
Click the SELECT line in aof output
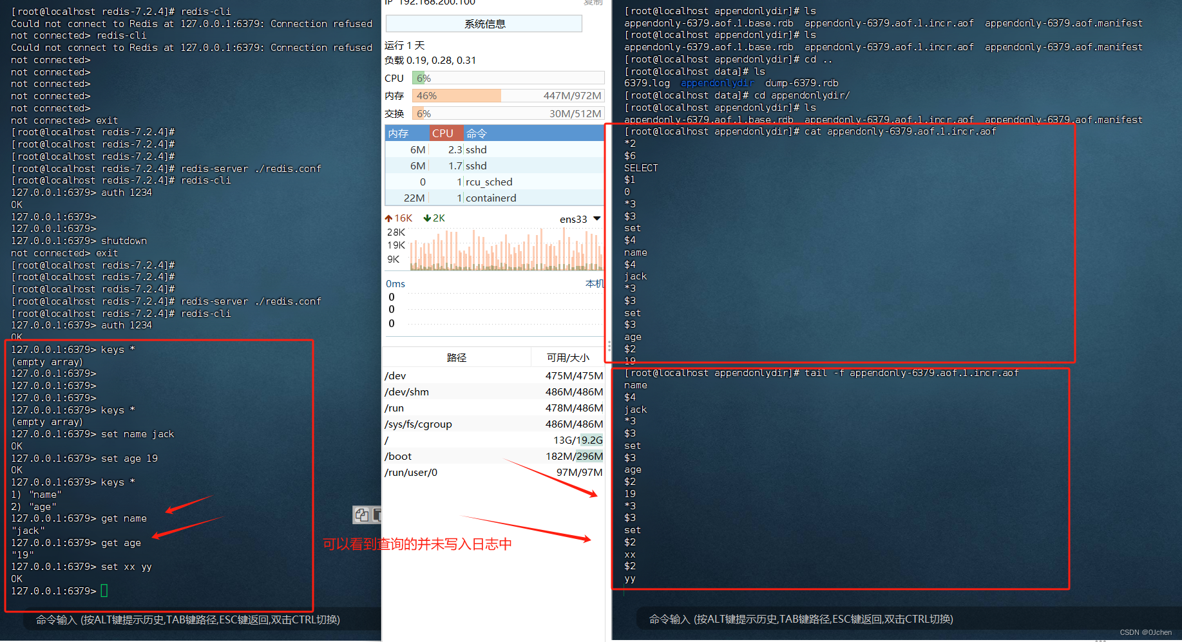(641, 168)
